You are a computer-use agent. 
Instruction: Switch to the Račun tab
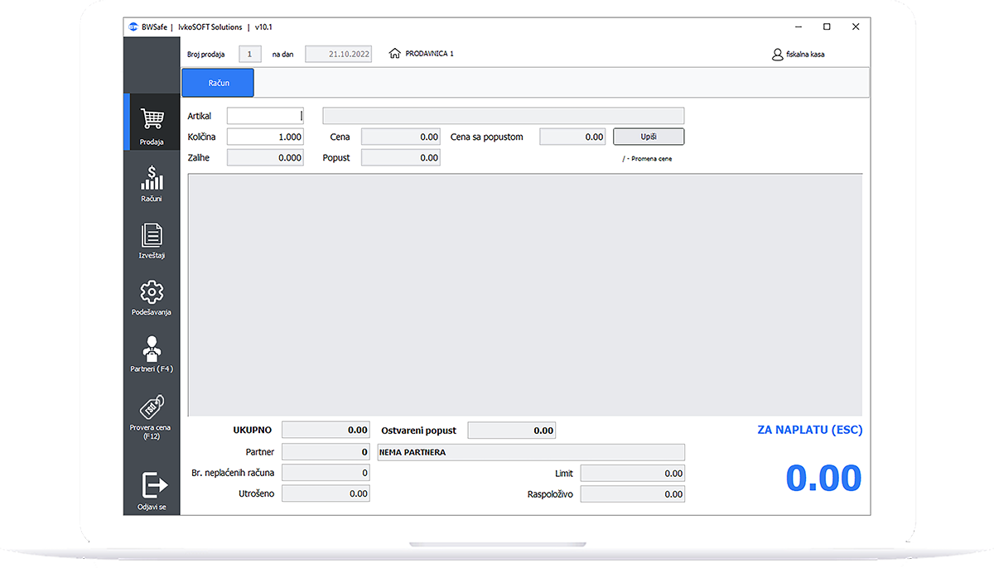[x=218, y=83]
